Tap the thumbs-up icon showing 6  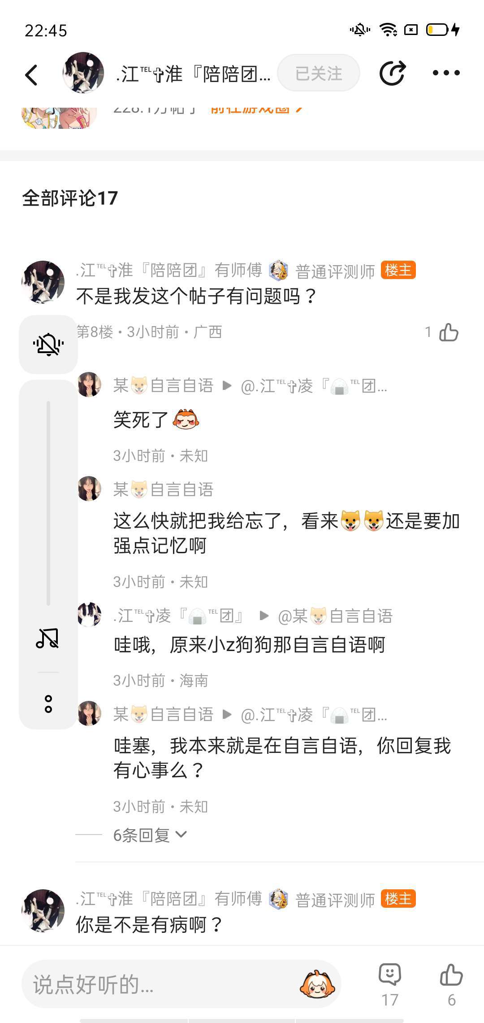451,975
